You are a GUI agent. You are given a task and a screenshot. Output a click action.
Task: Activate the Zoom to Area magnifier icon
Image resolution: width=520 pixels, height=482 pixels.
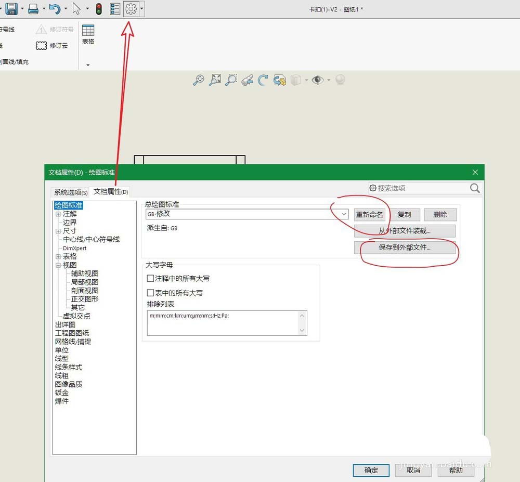[x=231, y=80]
